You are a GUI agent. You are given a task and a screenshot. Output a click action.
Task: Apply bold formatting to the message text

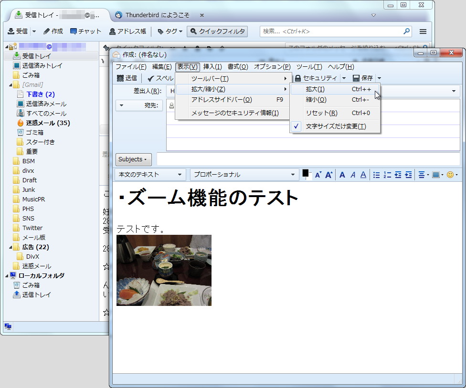click(x=342, y=175)
